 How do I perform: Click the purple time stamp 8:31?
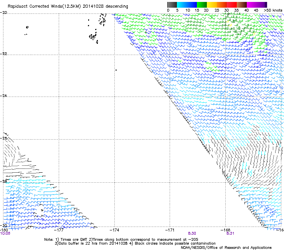point(230,233)
